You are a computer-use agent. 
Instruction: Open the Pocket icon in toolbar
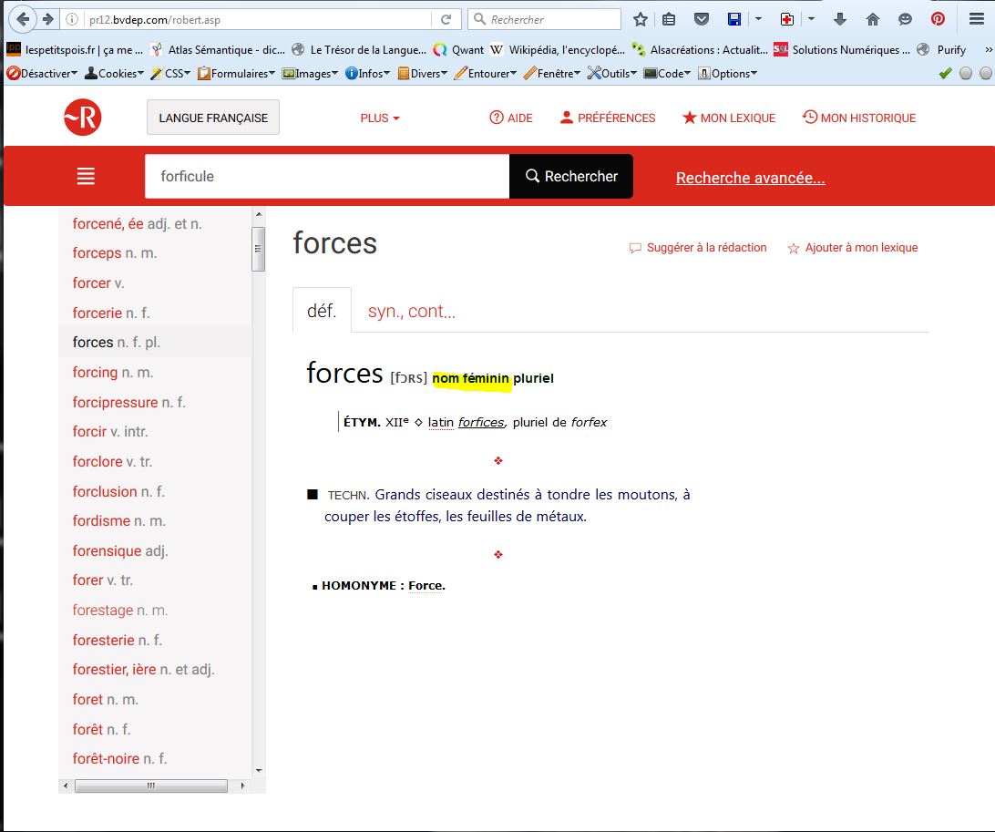tap(701, 19)
